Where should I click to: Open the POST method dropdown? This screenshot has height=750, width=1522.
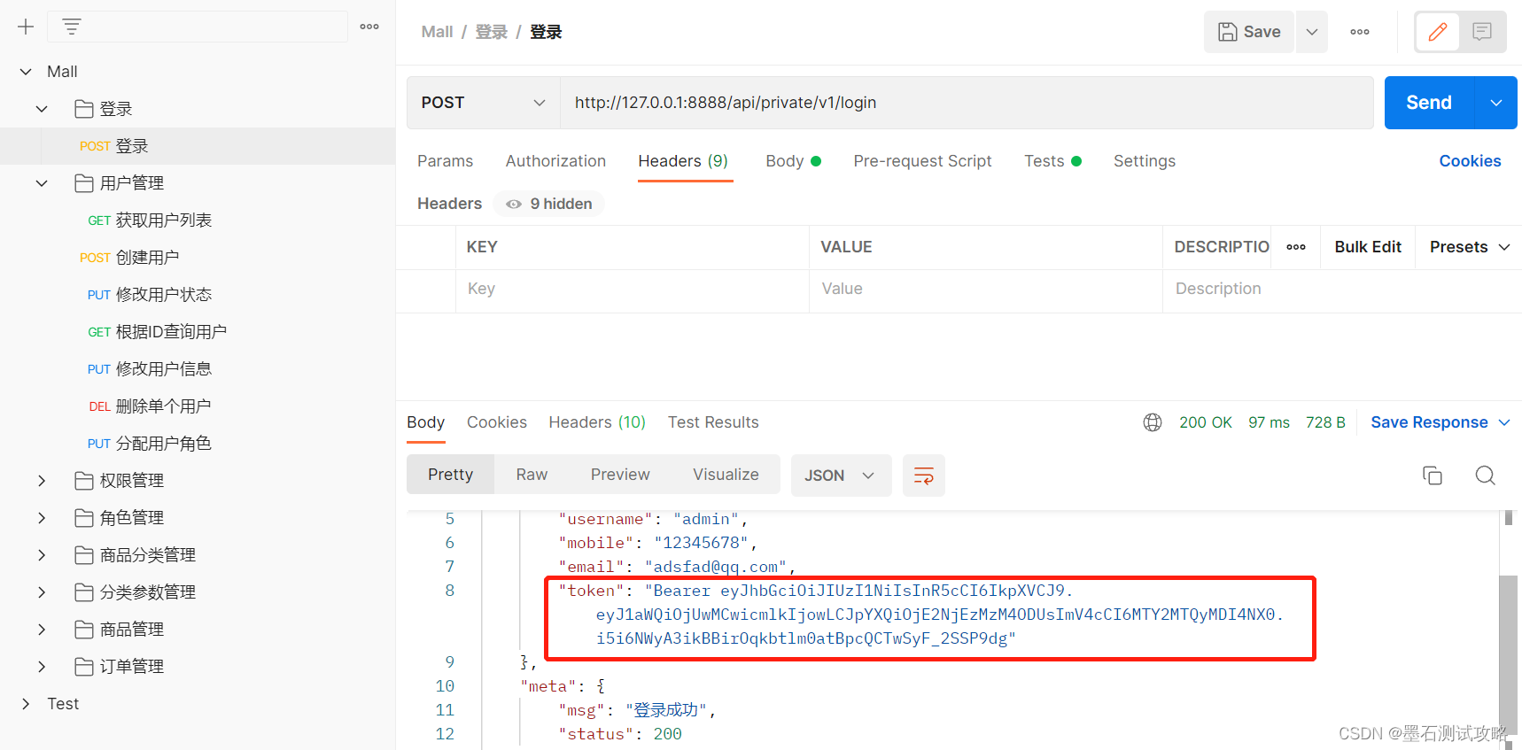[483, 103]
